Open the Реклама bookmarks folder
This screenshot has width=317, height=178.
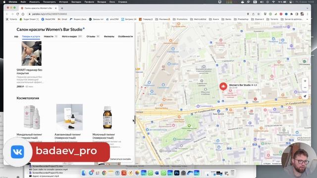point(163,19)
